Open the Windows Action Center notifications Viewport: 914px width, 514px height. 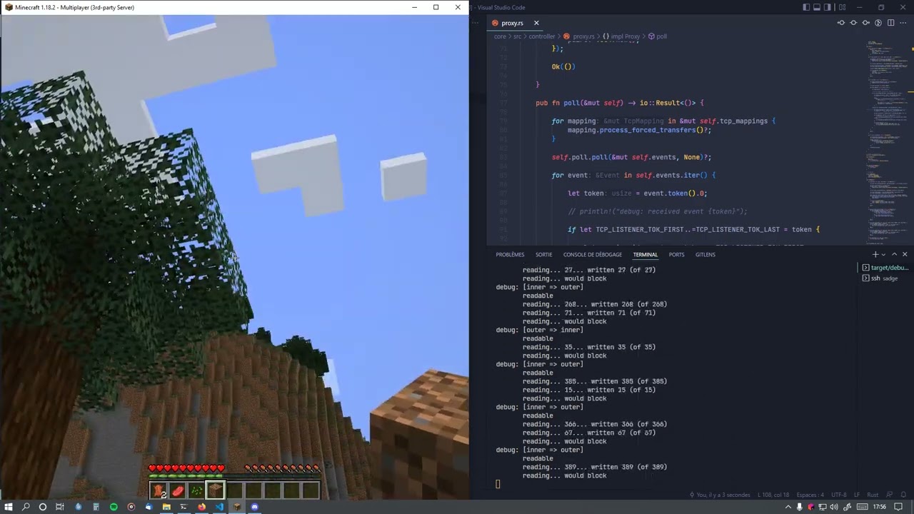(x=898, y=507)
